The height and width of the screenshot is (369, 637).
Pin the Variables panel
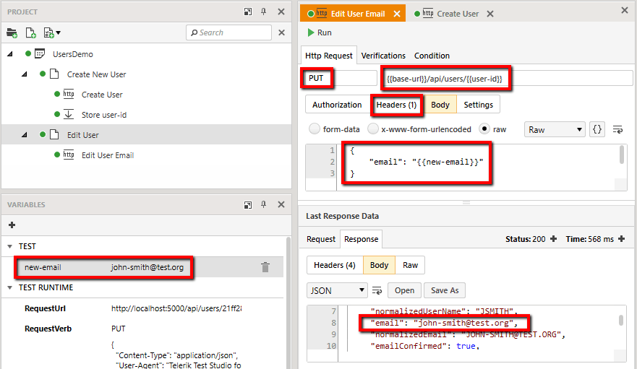pyautogui.click(x=264, y=204)
